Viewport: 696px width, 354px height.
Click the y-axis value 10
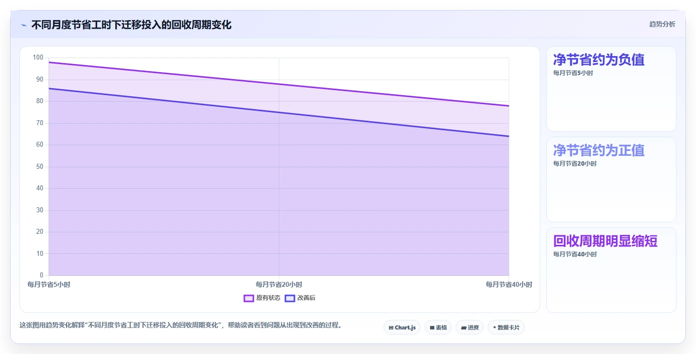pos(40,254)
